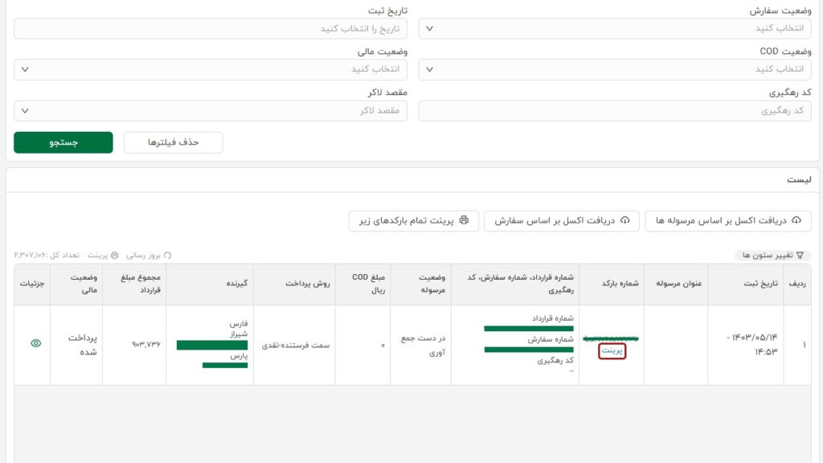Open تغییر ستون ها column filter
Image resolution: width=823 pixels, height=463 pixels.
(772, 255)
